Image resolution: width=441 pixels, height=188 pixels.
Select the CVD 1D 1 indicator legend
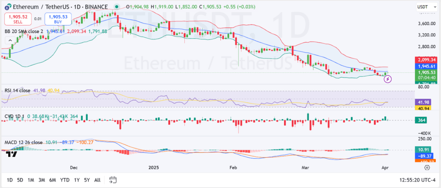(15, 116)
